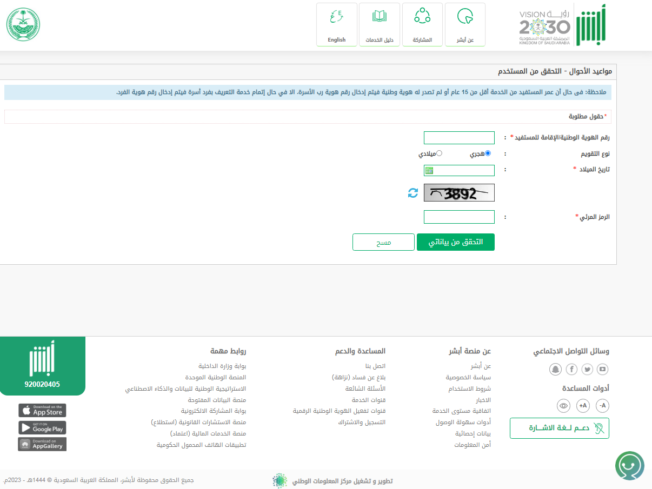Viewport: 652px width, 489px height.
Task: Click the مسح clear button
Action: click(x=383, y=242)
